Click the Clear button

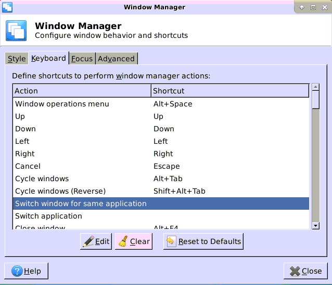(x=134, y=241)
